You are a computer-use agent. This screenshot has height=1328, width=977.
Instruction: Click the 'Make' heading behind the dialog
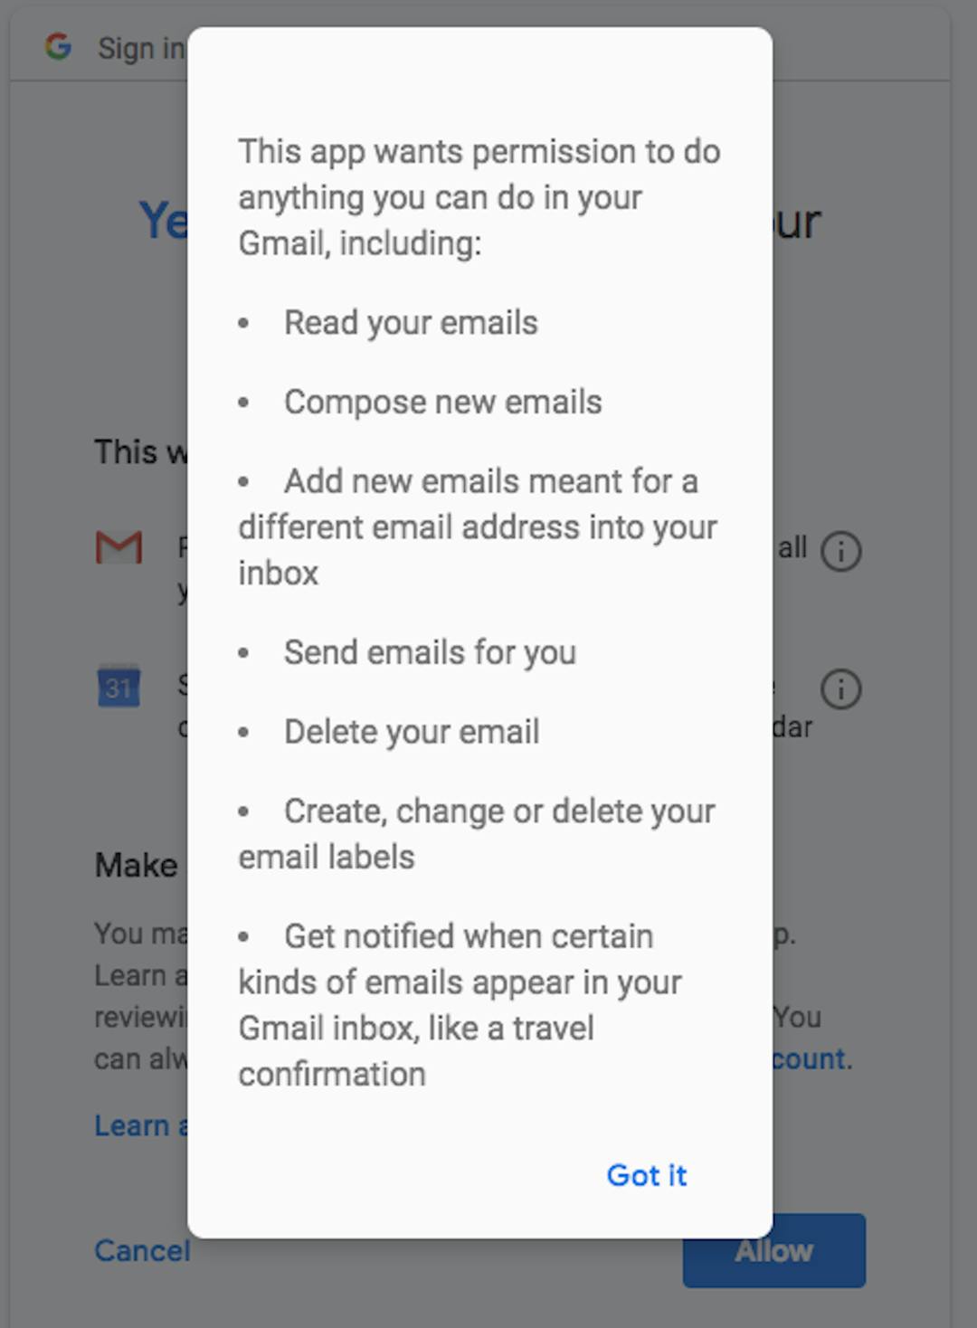coord(137,866)
